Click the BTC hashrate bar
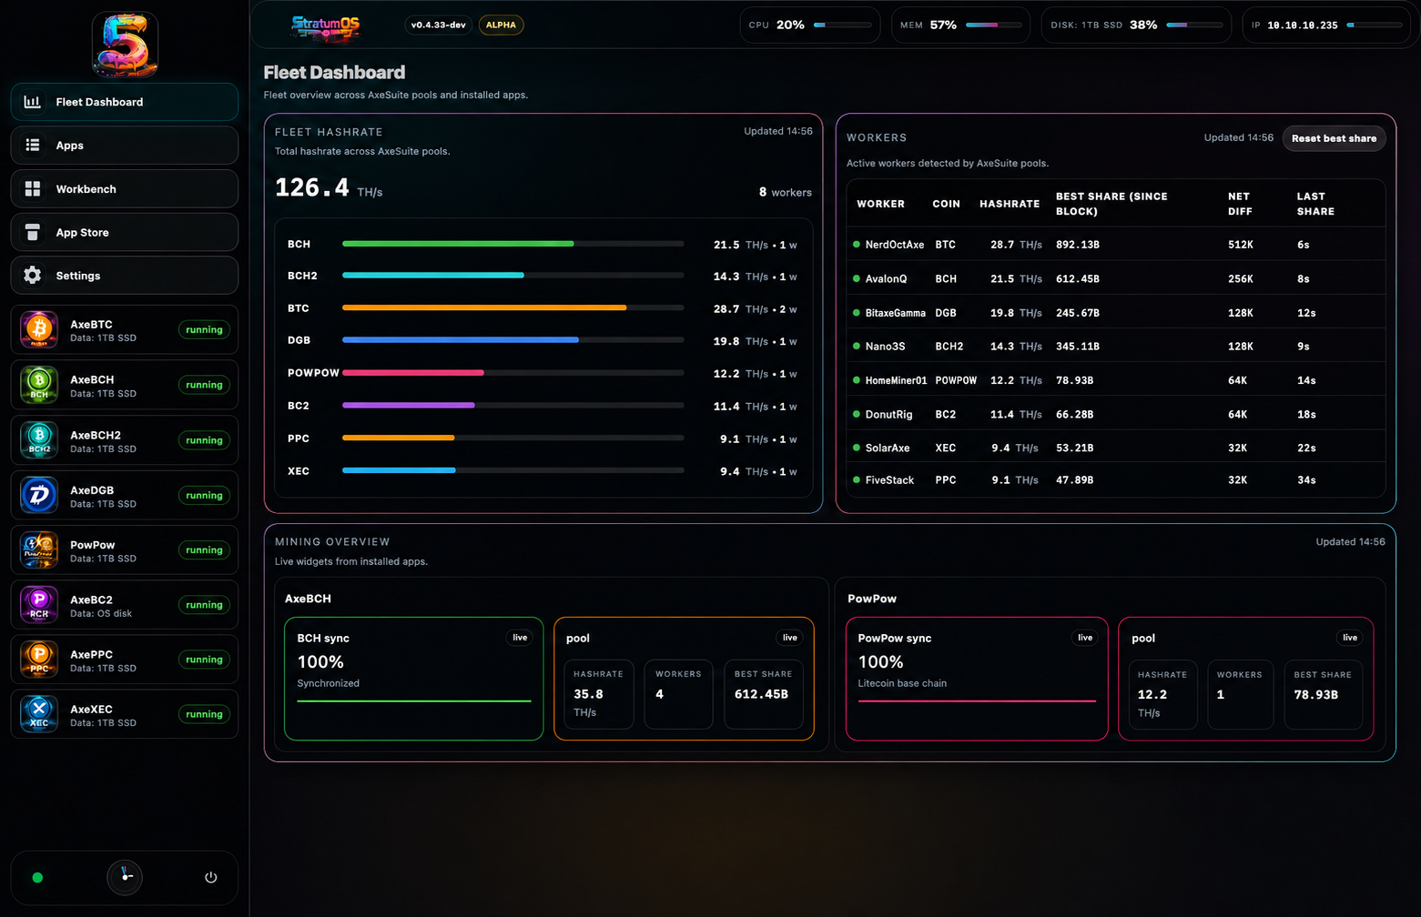This screenshot has height=917, width=1421. (x=513, y=308)
